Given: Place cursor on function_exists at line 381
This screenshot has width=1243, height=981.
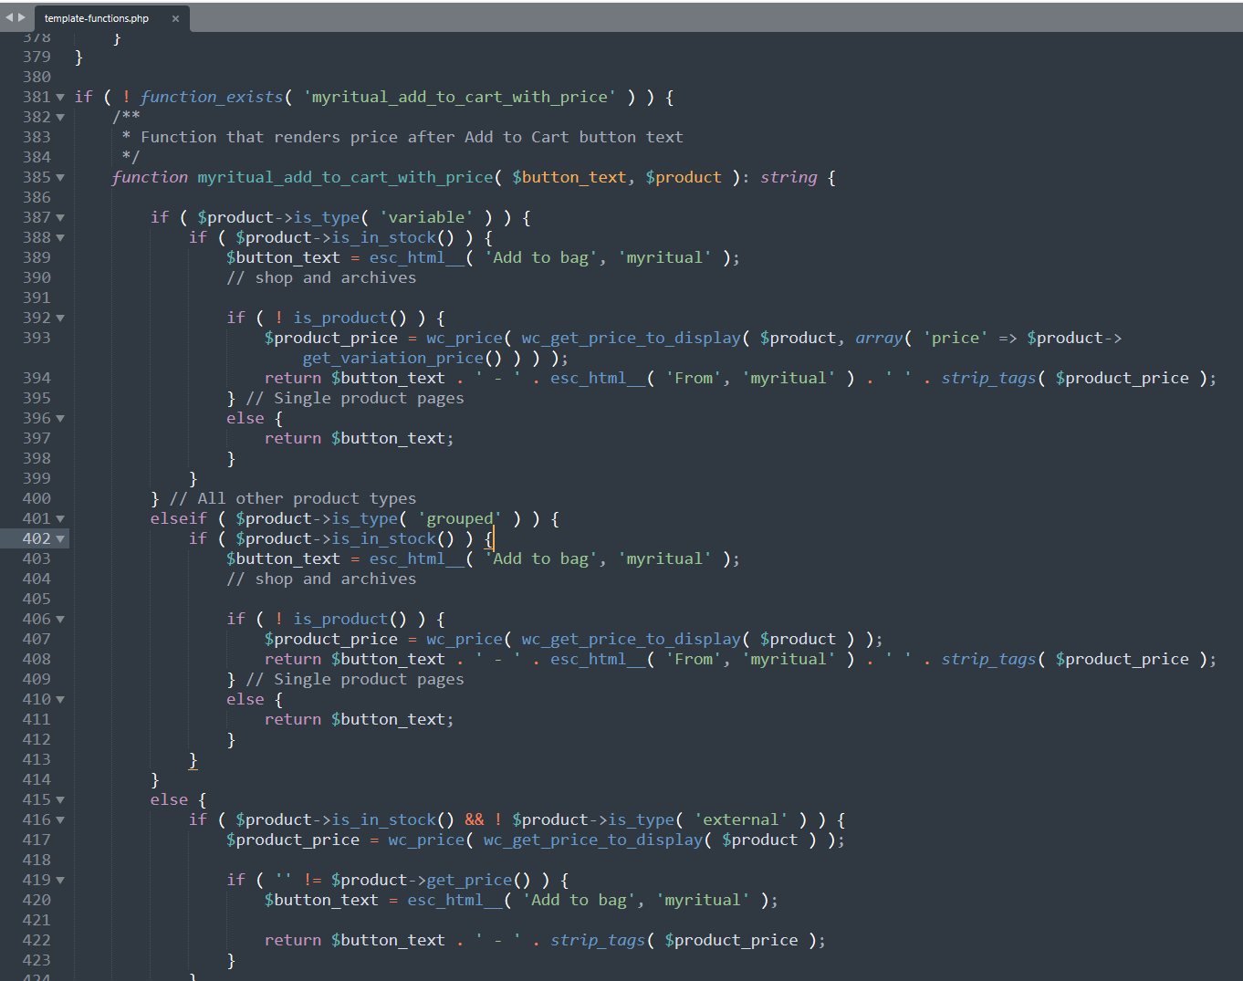Looking at the screenshot, I should 212,97.
